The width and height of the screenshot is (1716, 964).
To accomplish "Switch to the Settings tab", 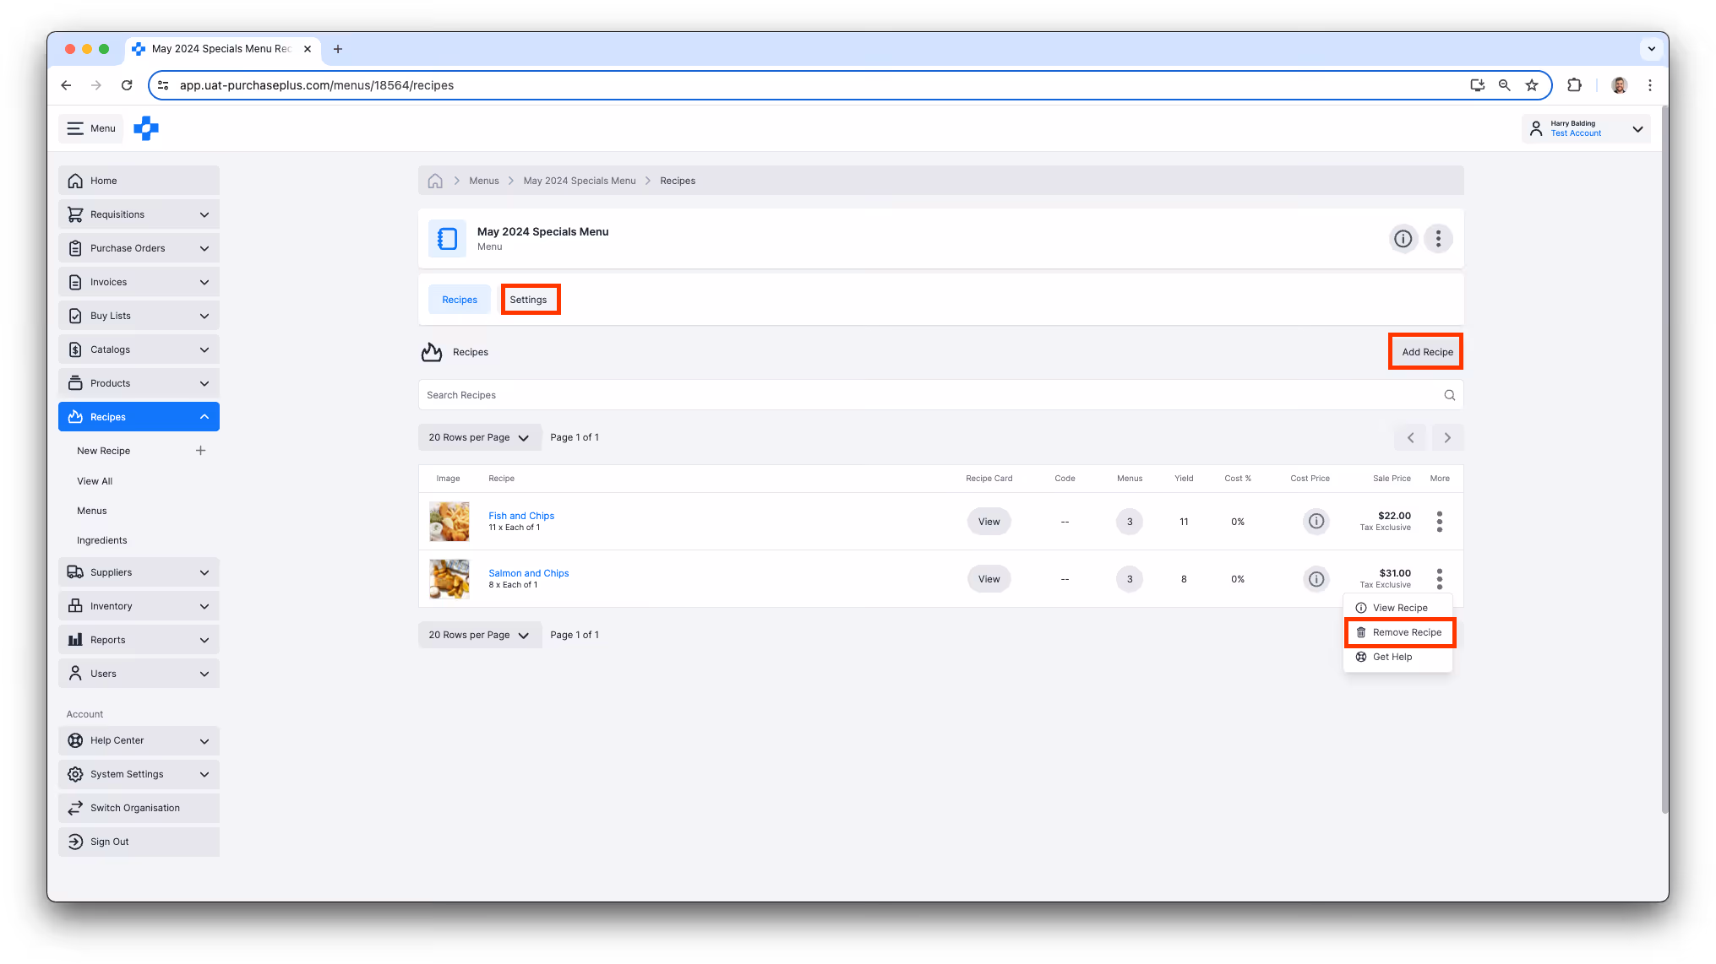I will (528, 300).
